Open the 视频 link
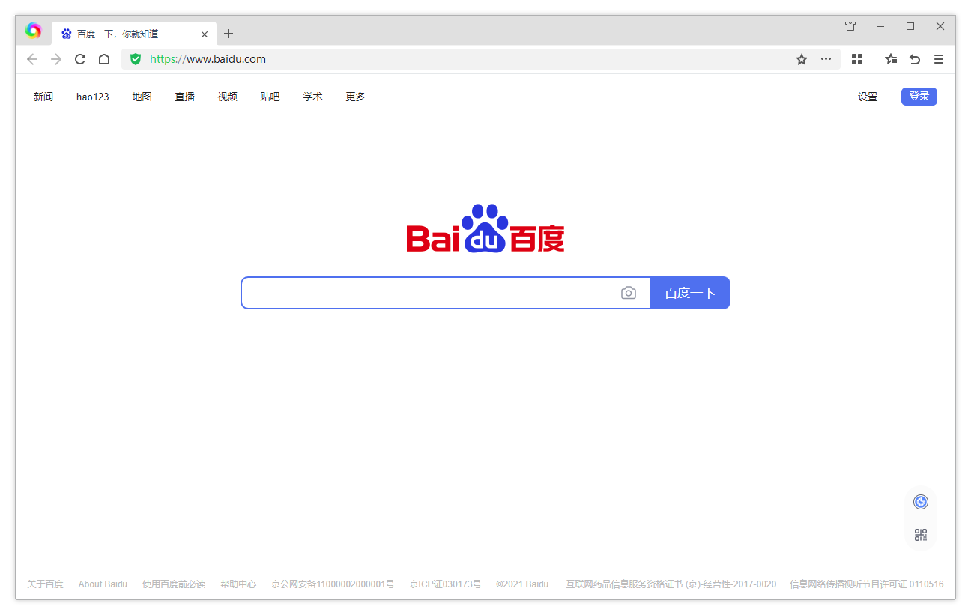 (228, 97)
